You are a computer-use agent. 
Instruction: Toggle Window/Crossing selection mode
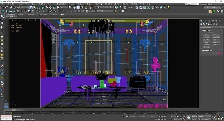point(42,7)
